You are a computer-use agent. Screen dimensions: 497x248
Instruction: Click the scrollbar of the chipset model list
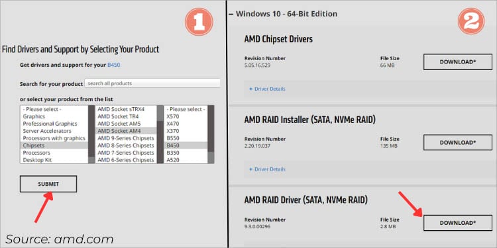211,134
